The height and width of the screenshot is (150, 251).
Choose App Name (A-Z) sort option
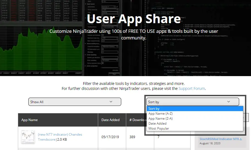click(195, 114)
